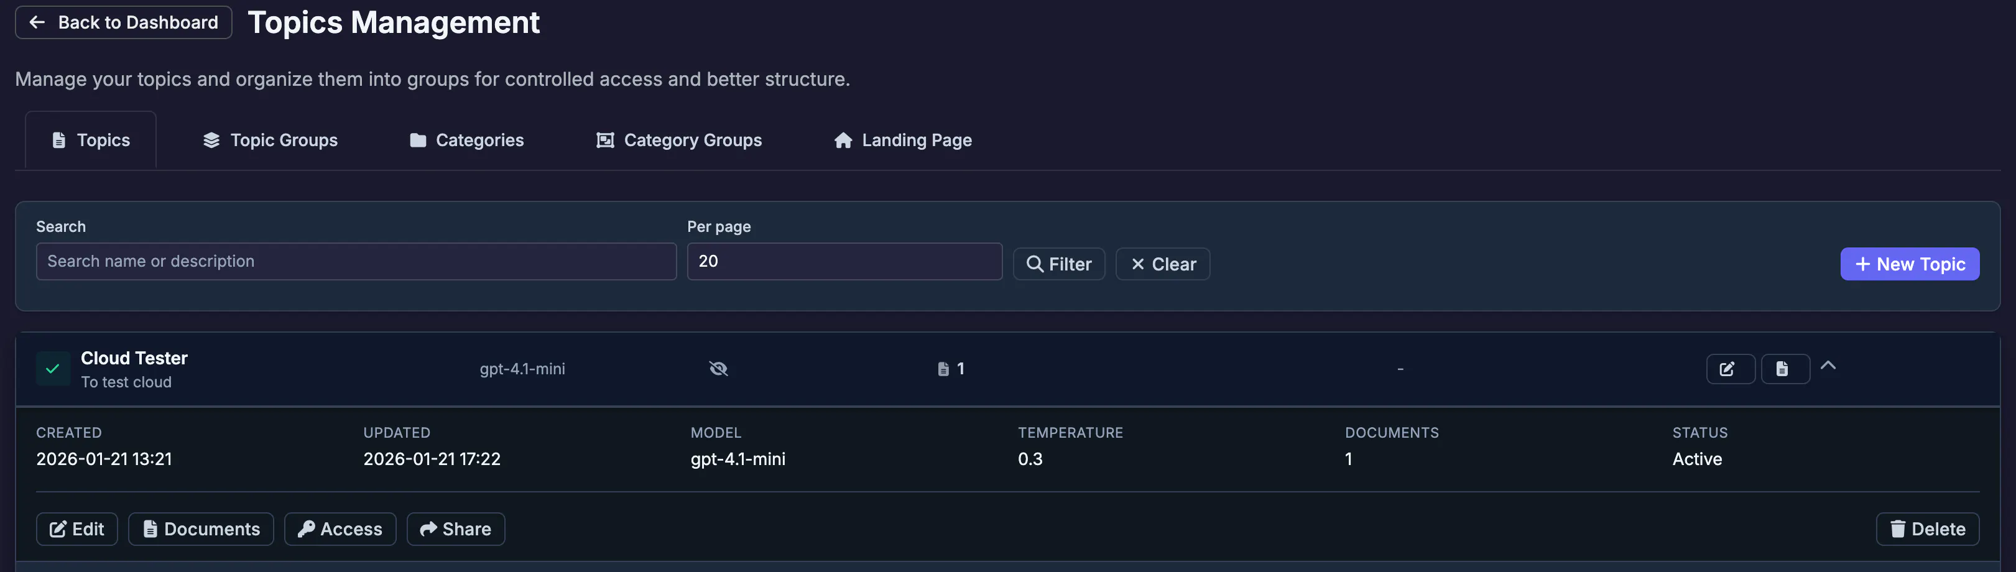Click the hidden-eye visibility icon for Cloud Tester
Screen dimensions: 2016x572
pyautogui.click(x=718, y=369)
